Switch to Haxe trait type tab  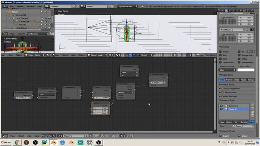tap(222, 122)
